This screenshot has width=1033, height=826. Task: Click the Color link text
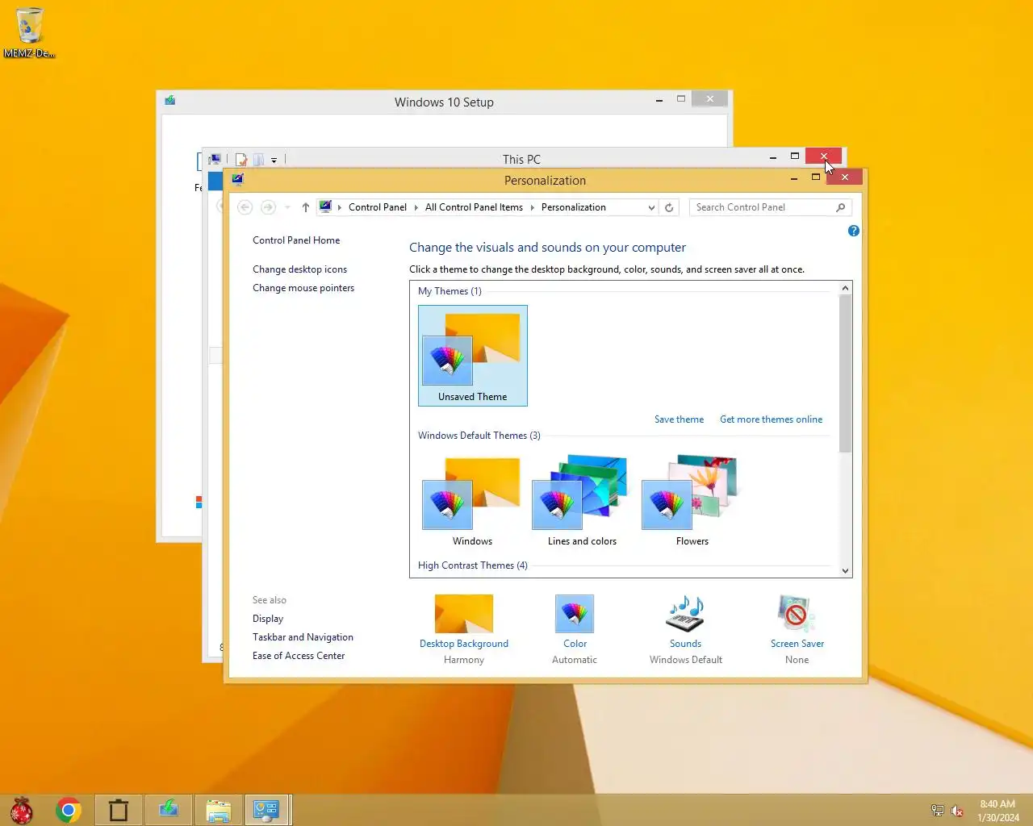pyautogui.click(x=575, y=644)
